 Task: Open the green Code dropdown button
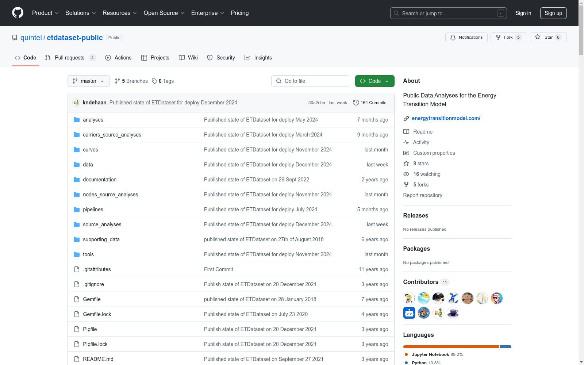click(x=374, y=81)
